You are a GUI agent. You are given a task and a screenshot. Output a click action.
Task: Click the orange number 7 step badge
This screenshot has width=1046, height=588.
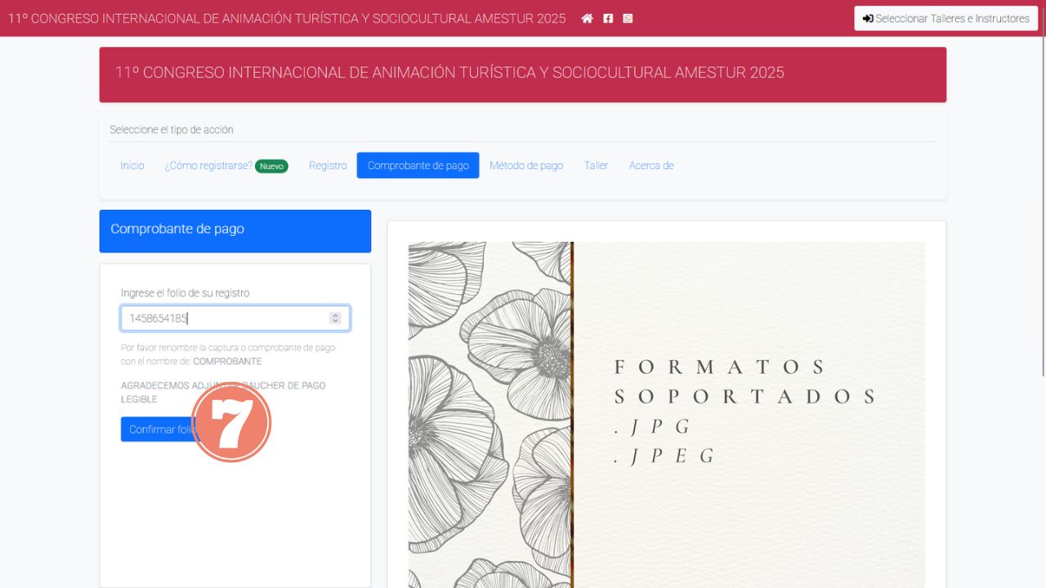231,422
